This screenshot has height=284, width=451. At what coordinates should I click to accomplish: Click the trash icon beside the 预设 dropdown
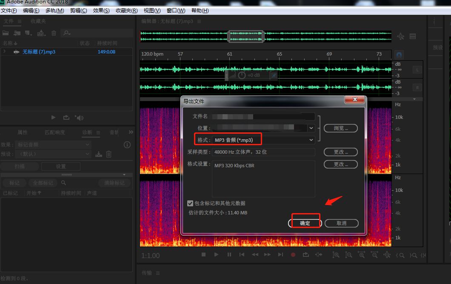point(109,154)
